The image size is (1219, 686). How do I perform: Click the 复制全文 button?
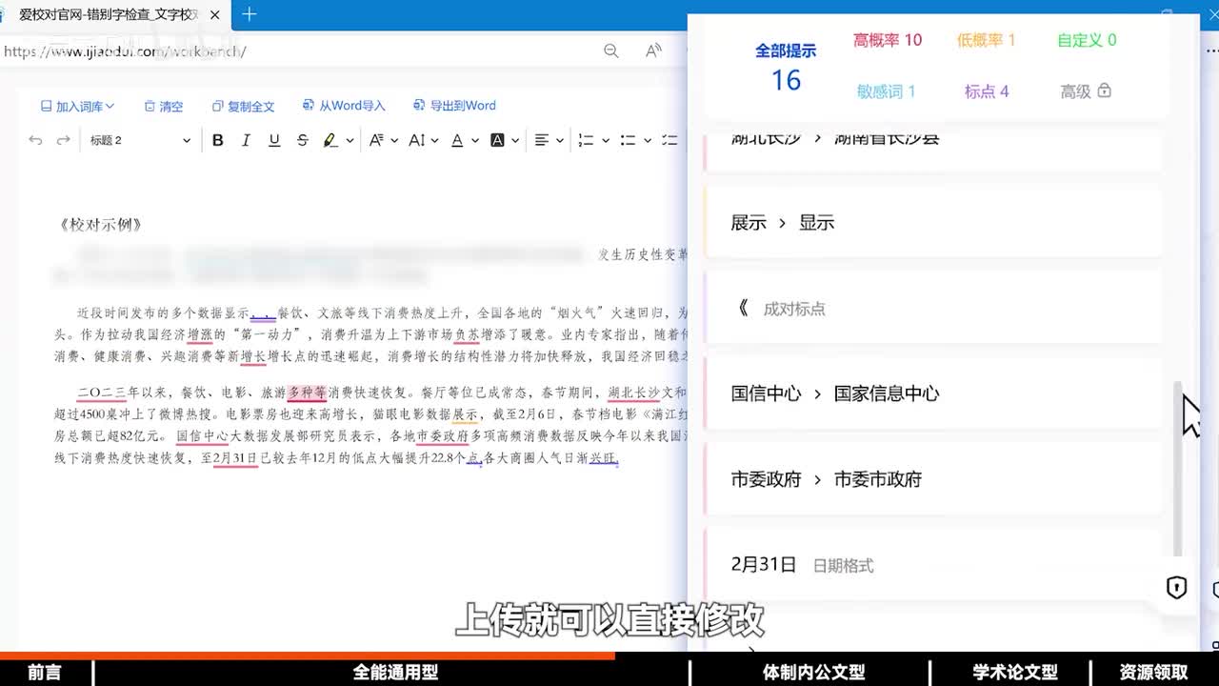click(243, 106)
